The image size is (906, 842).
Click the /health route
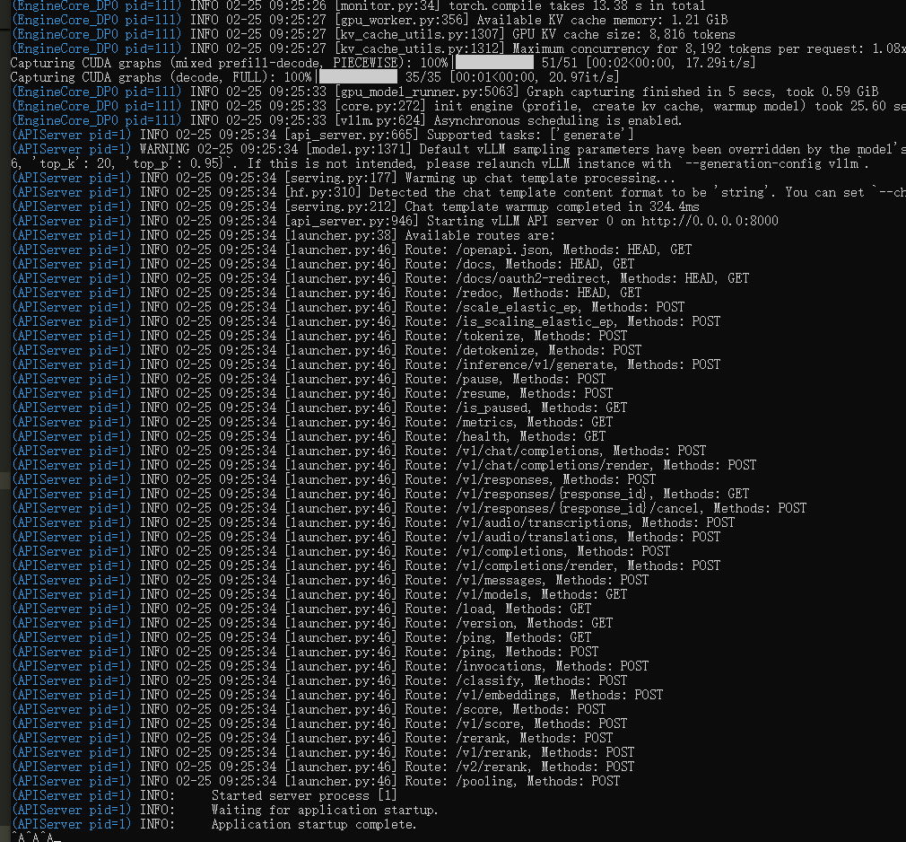[482, 436]
